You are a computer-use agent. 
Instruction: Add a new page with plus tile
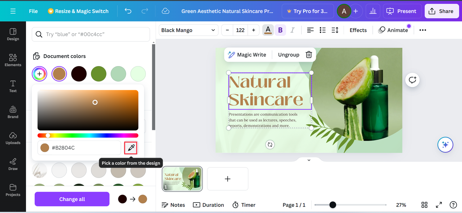point(228,179)
